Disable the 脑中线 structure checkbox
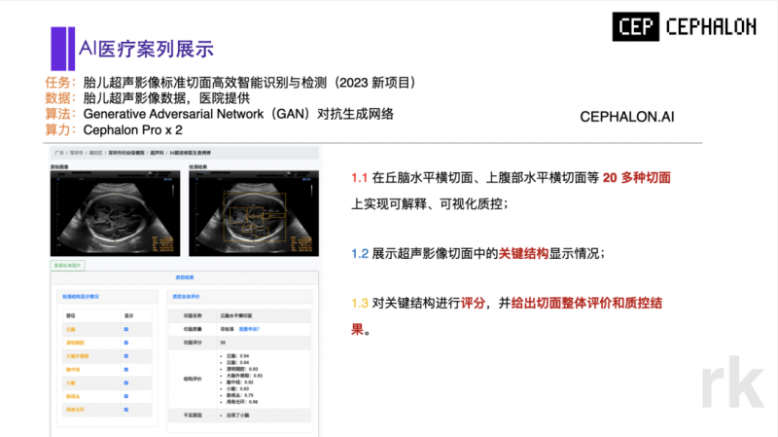Image resolution: width=778 pixels, height=437 pixels. coord(126,369)
